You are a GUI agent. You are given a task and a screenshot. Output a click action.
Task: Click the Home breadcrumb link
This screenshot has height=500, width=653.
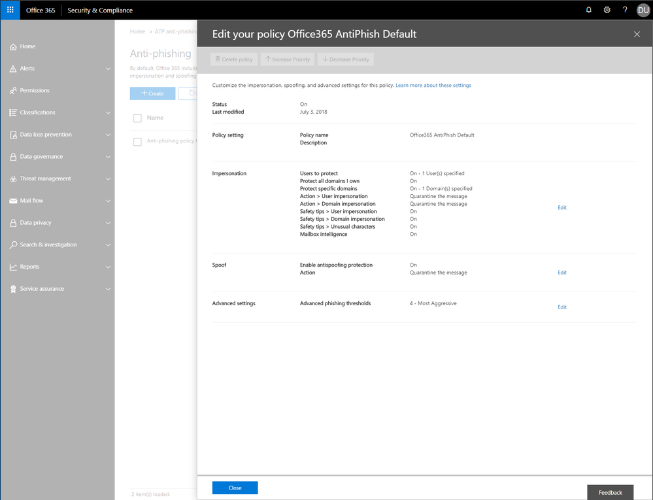[x=137, y=31]
